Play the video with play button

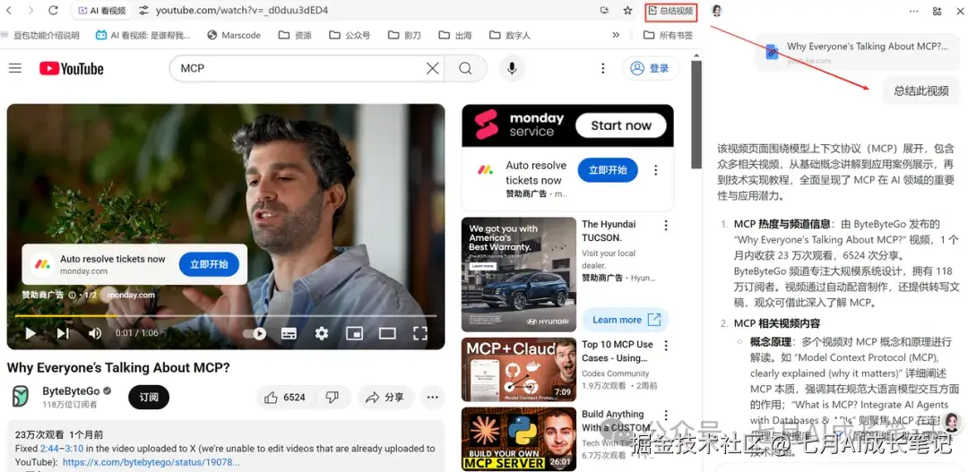pyautogui.click(x=30, y=334)
